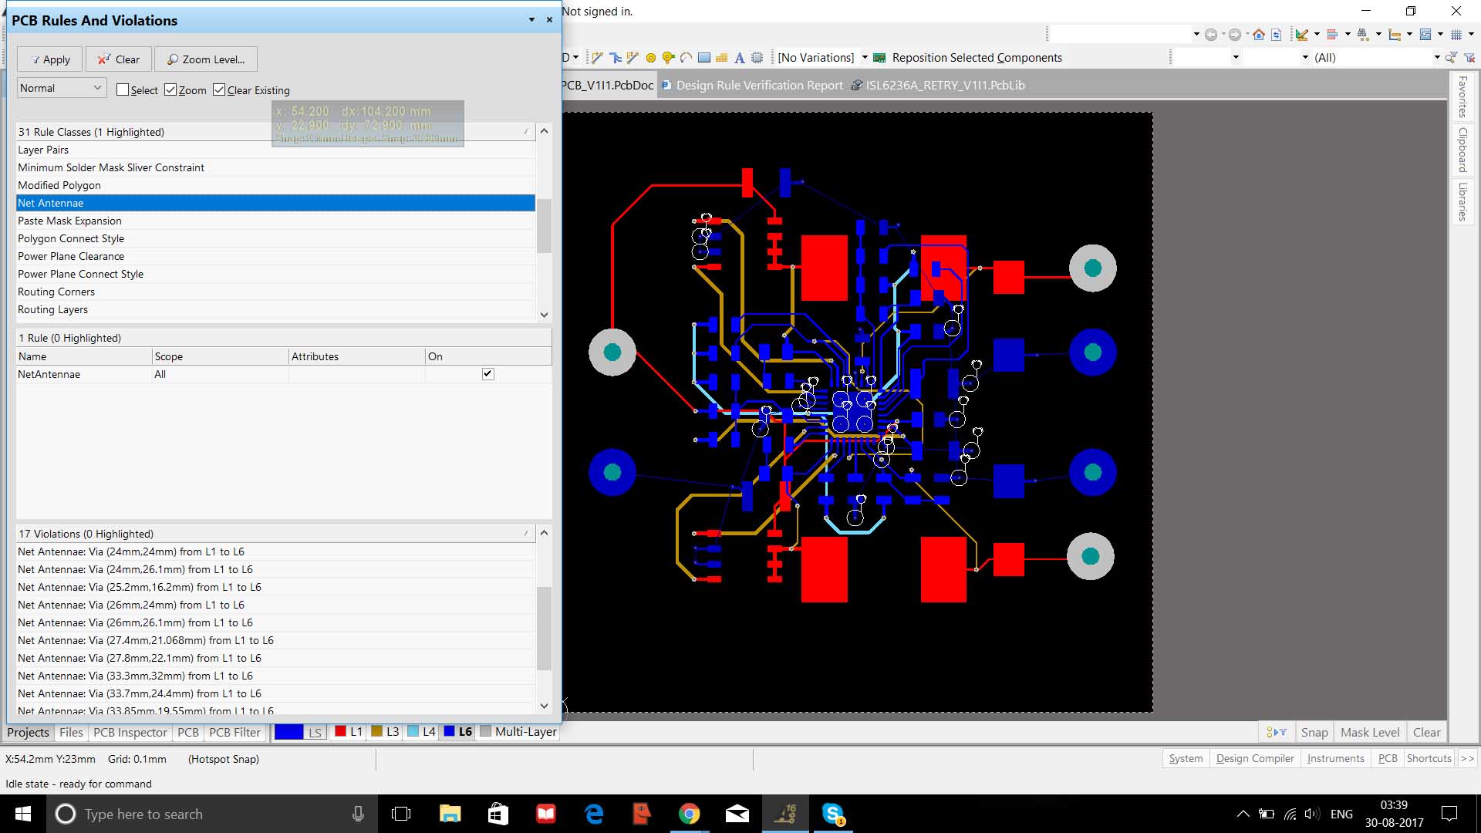Click the Place Component chip icon

click(x=757, y=58)
